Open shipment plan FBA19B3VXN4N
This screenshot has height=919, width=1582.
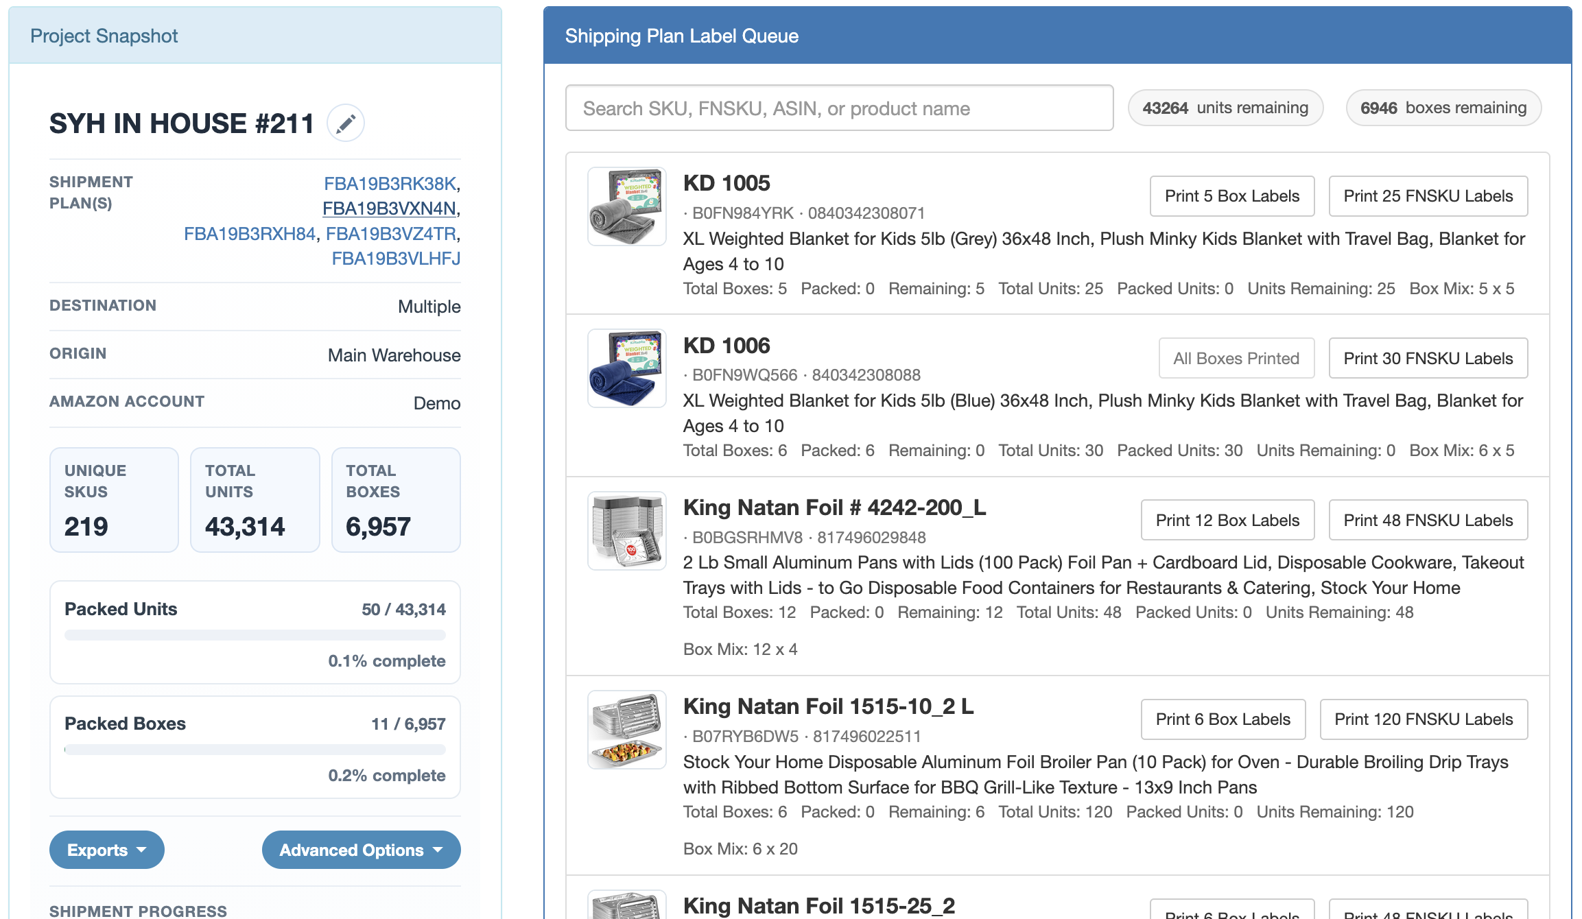[x=389, y=208]
